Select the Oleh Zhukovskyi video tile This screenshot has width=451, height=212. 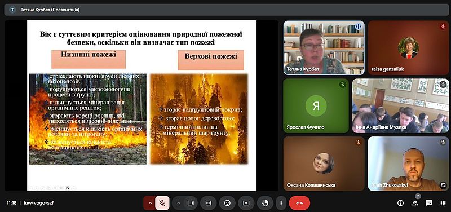point(408,164)
